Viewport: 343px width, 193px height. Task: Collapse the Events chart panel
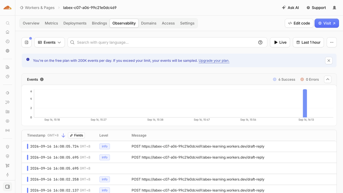tap(328, 79)
